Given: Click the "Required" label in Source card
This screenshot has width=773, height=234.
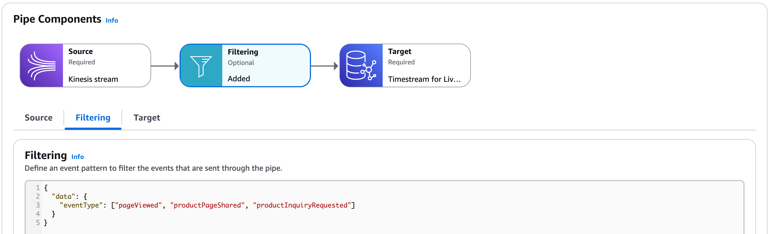Looking at the screenshot, I should pos(82,62).
